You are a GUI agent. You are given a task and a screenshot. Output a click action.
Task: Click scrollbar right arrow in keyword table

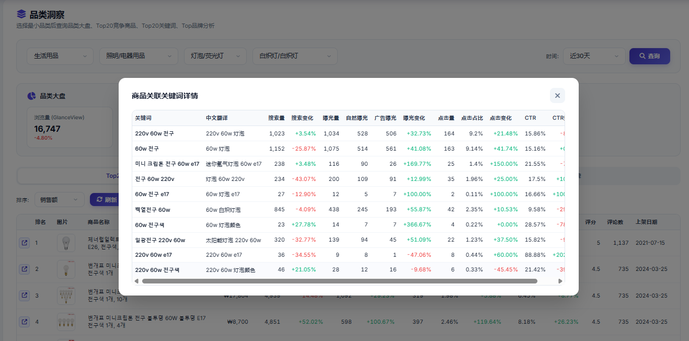[560, 281]
